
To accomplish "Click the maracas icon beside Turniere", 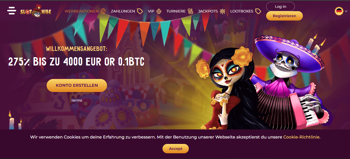I will click(190, 11).
